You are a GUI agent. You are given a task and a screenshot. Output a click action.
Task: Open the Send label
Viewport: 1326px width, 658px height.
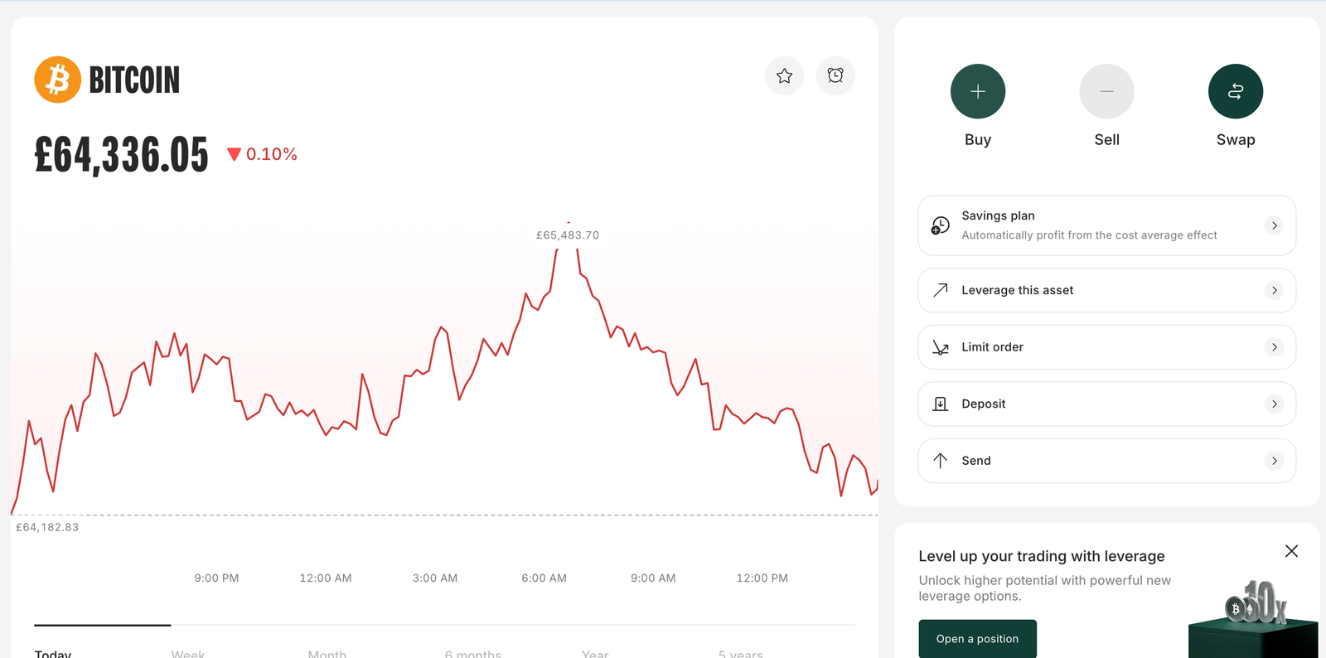point(975,461)
